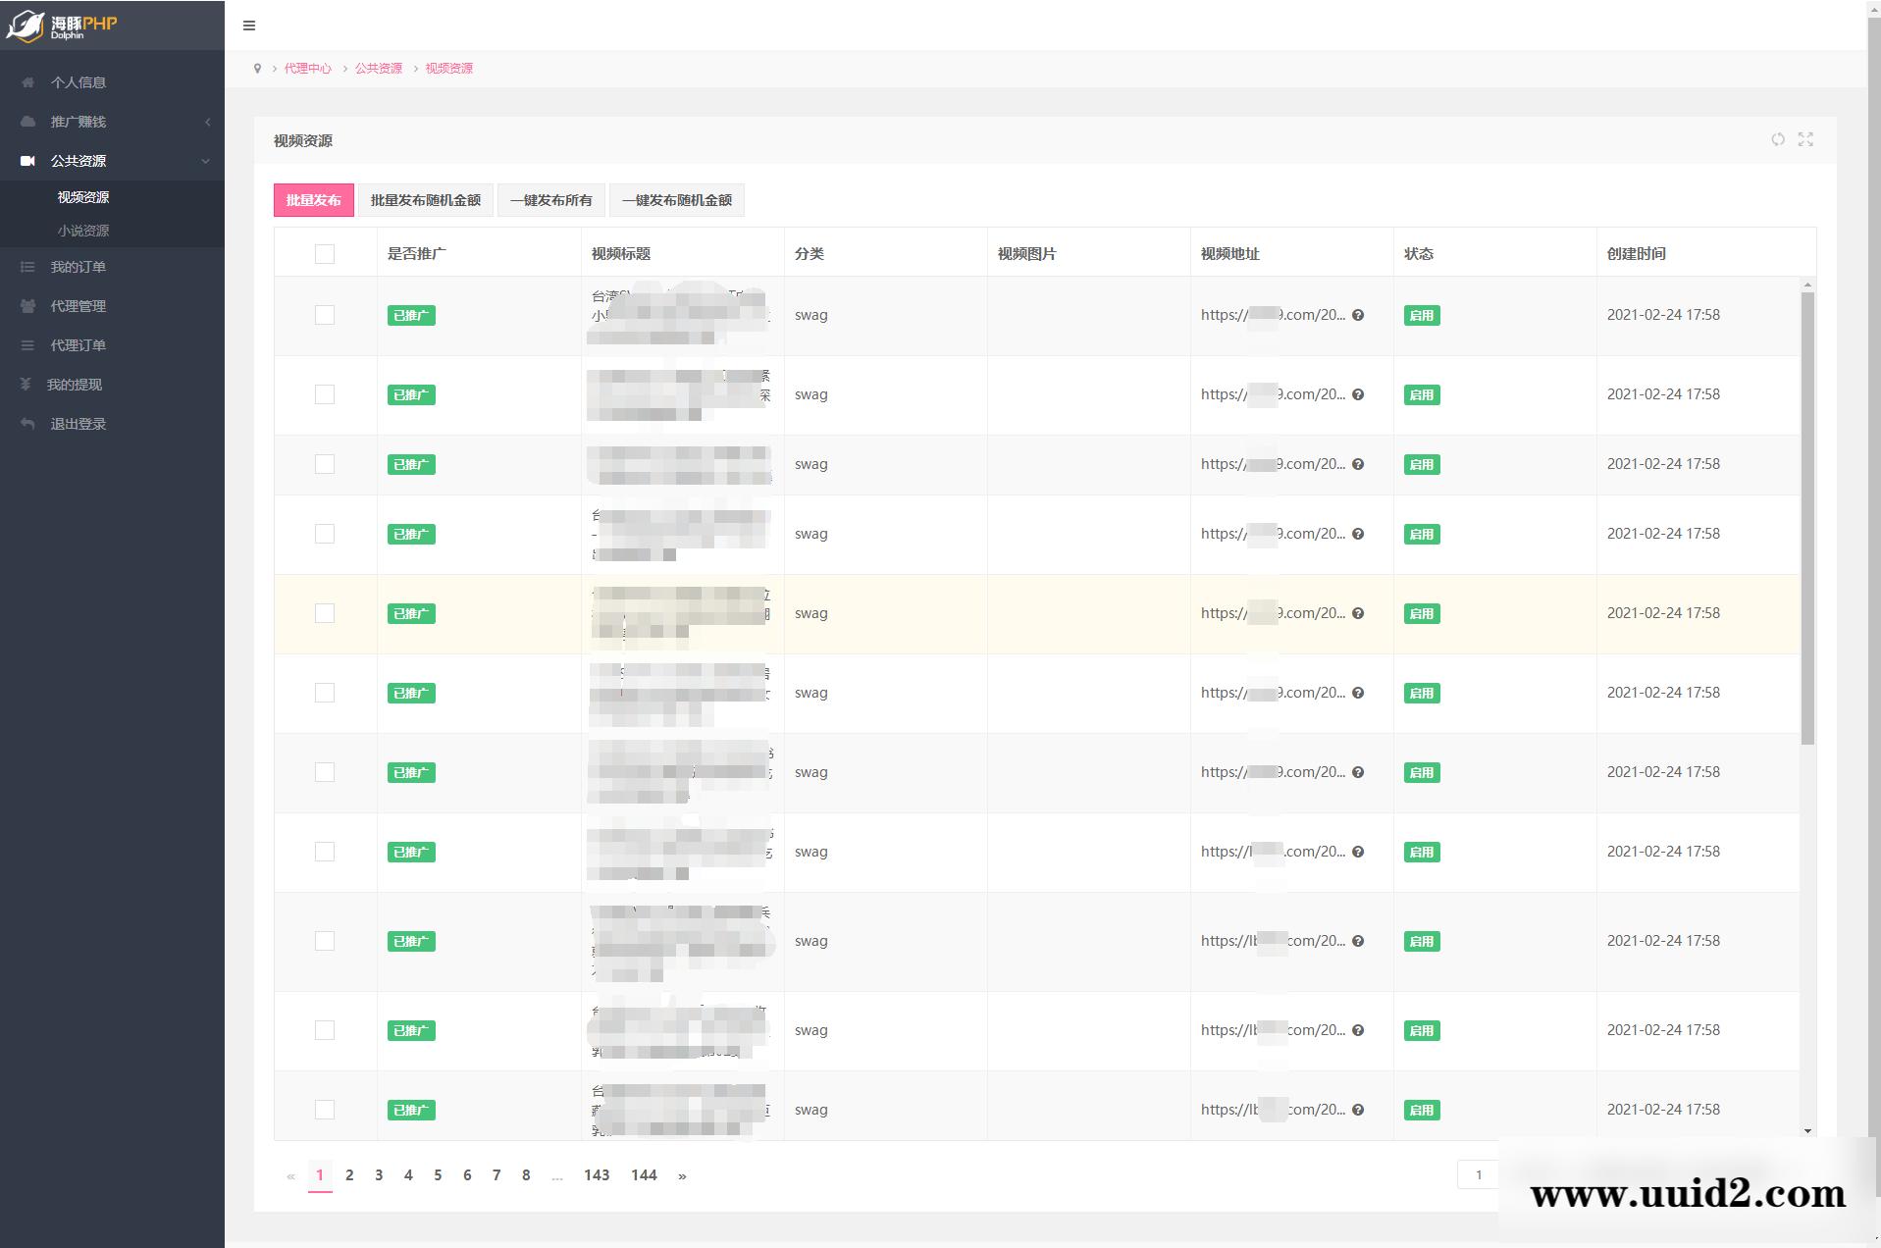Click the 一键发布所有 button

pyautogui.click(x=550, y=200)
